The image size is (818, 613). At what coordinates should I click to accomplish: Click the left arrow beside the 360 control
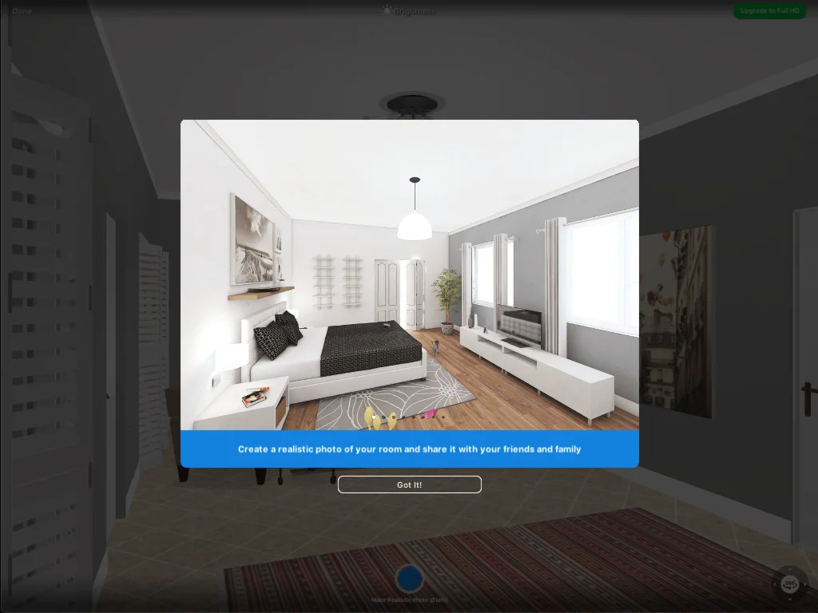775,584
